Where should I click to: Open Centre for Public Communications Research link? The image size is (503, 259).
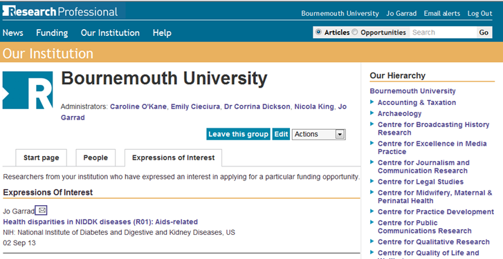pyautogui.click(x=424, y=227)
